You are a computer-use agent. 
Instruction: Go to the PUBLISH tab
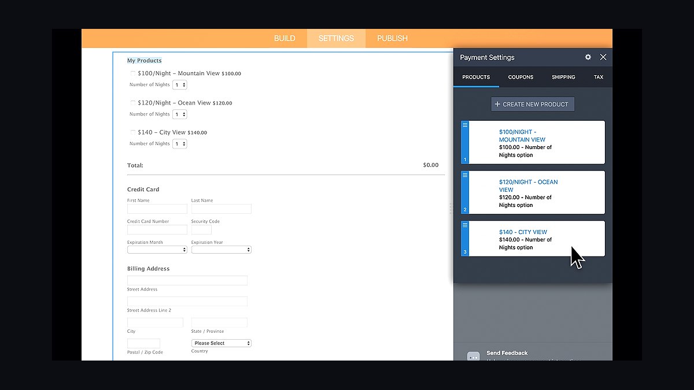(392, 38)
